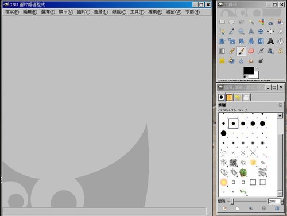Switch to the yellow arrow dock tab
Screen dimensions: 287x216
point(238,97)
